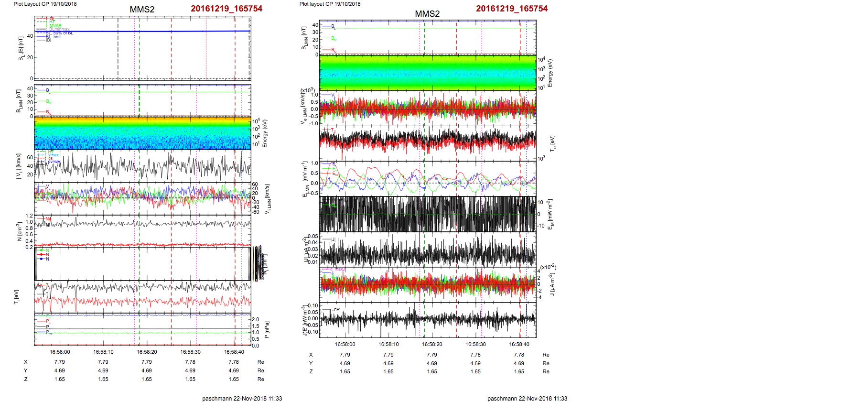Screen dimensions: 862x402
Task: Click the 'Plot Layout GP 19/10/2018' text at top-left
Action: (x=45, y=4)
